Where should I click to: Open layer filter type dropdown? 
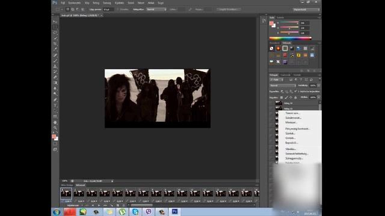(x=277, y=80)
